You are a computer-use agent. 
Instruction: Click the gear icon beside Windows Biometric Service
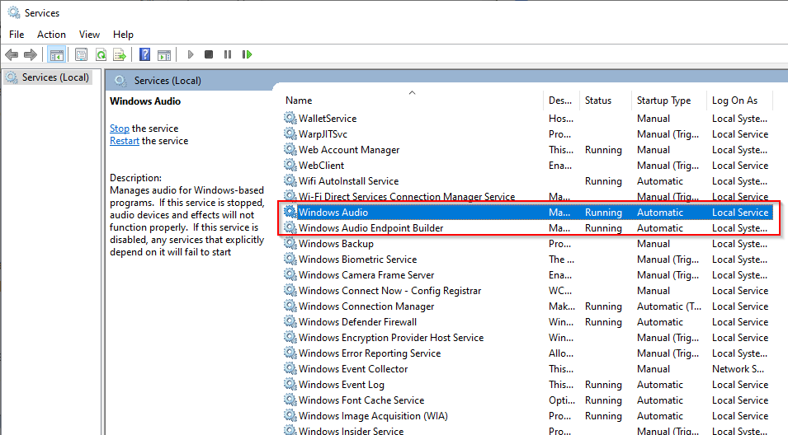[x=290, y=259]
